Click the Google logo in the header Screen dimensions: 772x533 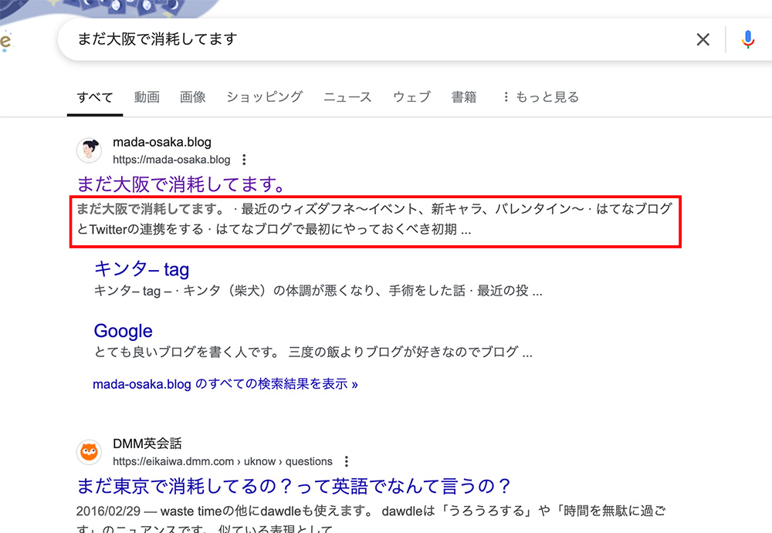click(5, 42)
